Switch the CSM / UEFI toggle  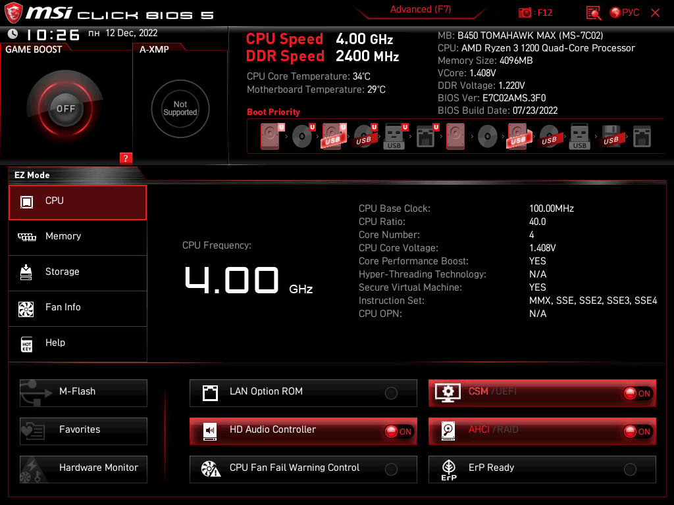tap(638, 393)
